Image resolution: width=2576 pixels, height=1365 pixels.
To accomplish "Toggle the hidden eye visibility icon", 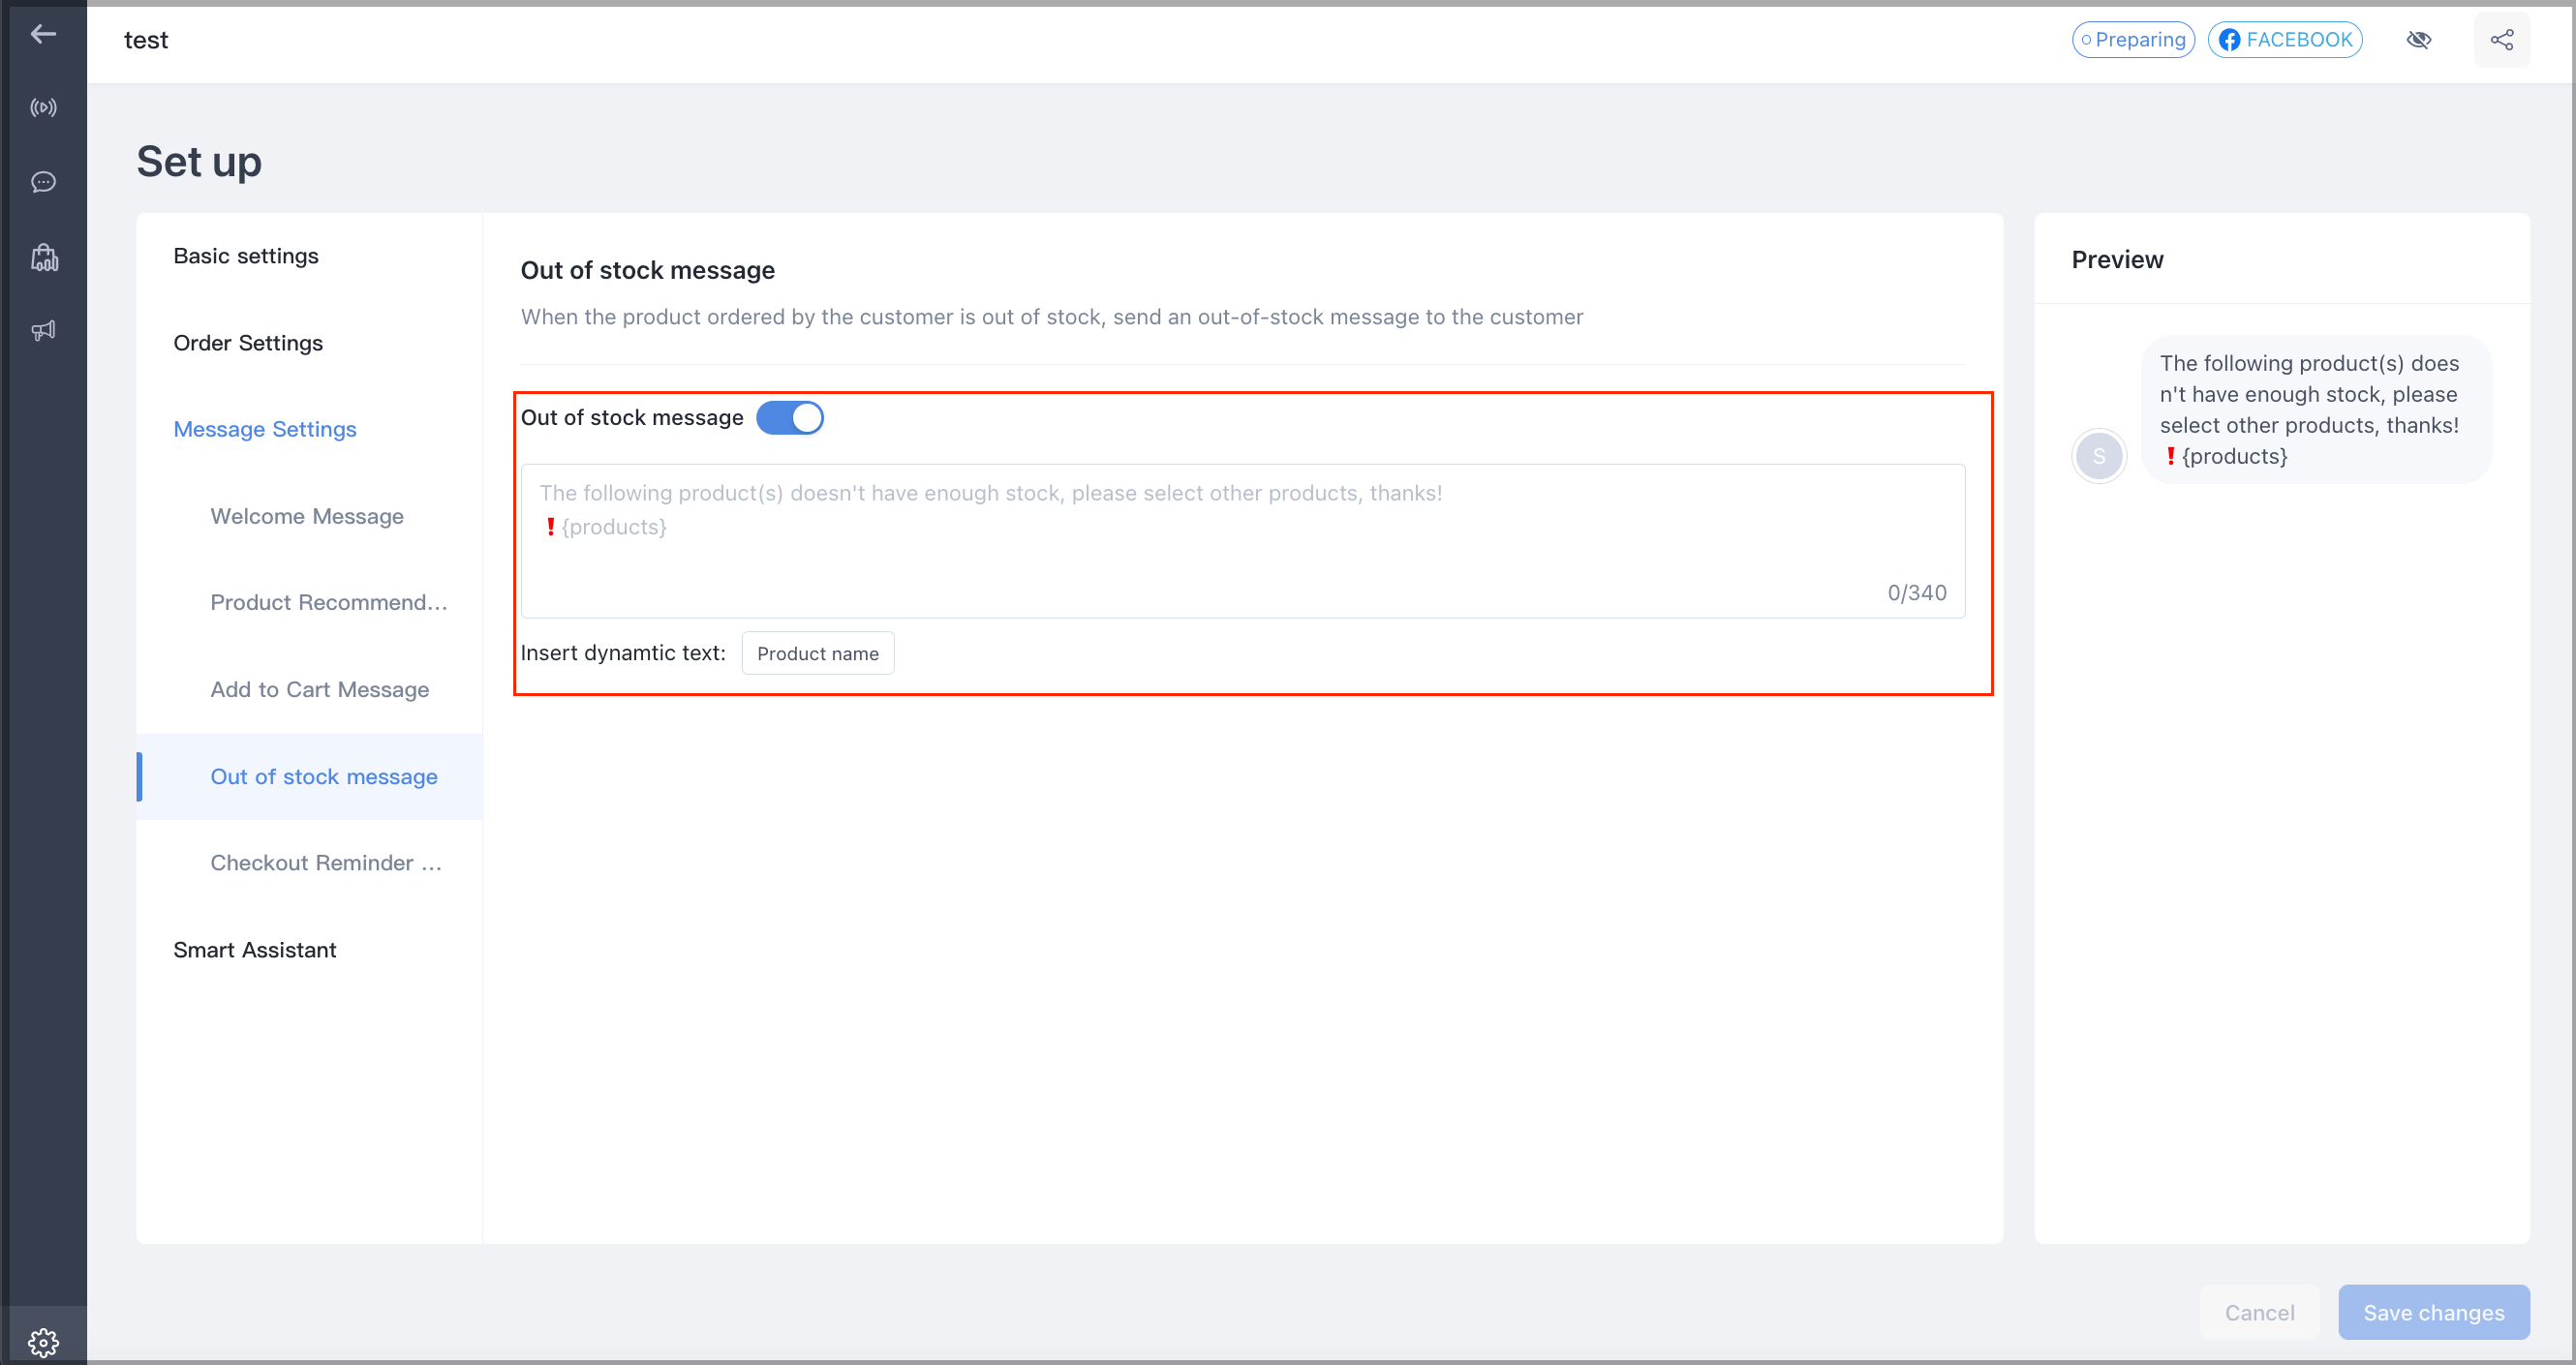I will coord(2418,40).
